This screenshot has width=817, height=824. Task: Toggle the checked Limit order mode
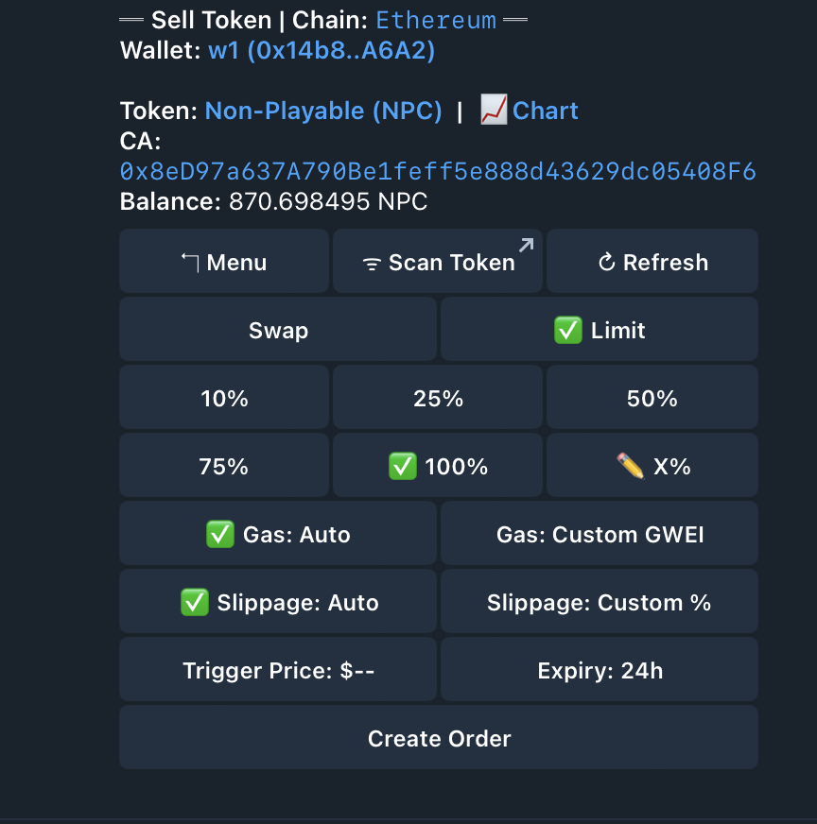600,330
